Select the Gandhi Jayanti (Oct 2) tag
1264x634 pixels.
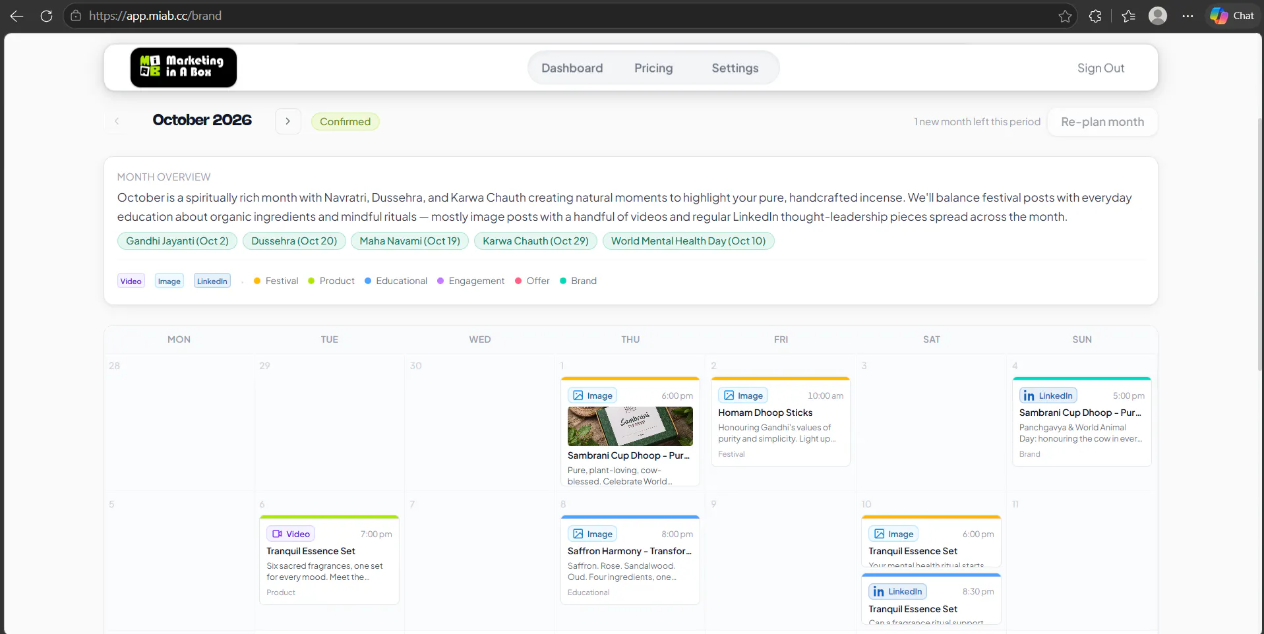(177, 241)
